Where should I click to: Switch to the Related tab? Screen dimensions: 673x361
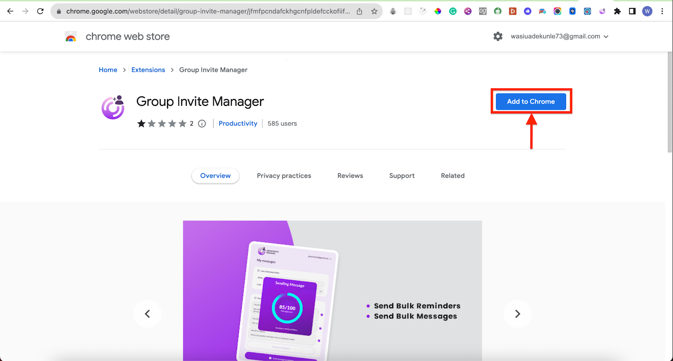[x=453, y=176]
